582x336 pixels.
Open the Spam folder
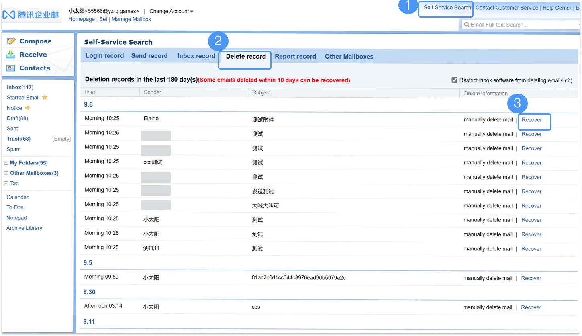coord(14,149)
